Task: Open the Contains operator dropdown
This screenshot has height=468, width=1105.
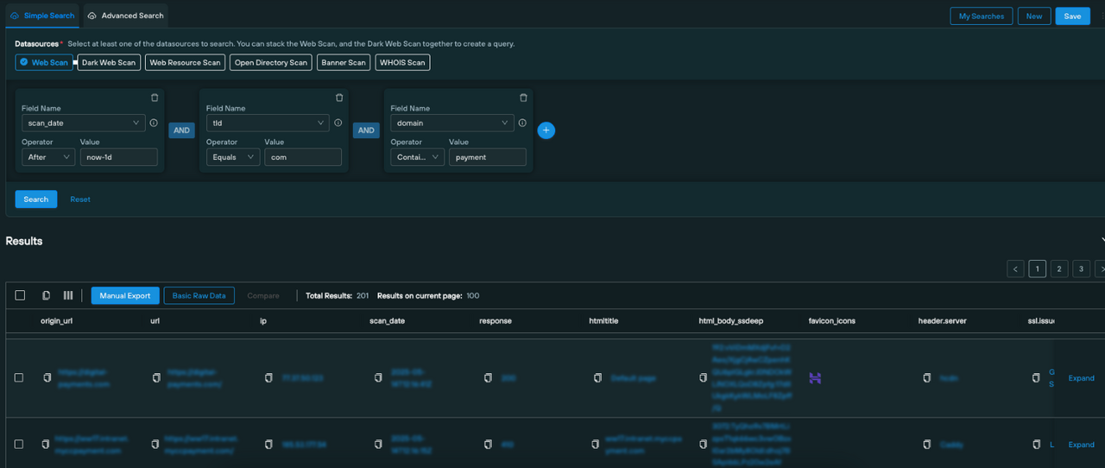Action: tap(418, 157)
